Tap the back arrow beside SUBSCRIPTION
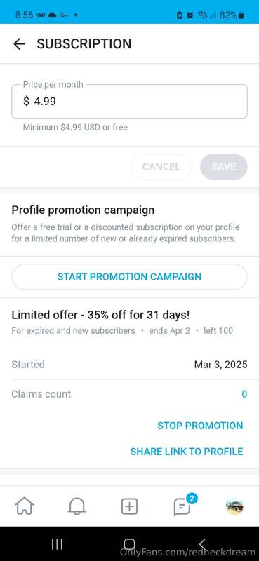 point(19,44)
